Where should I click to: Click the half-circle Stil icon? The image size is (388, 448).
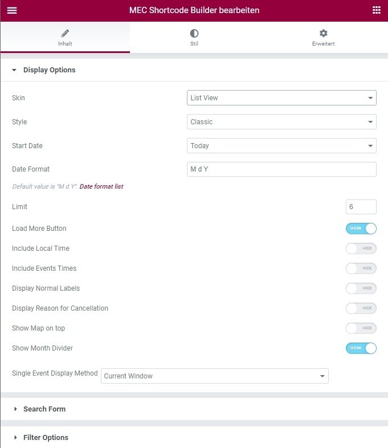pos(194,33)
